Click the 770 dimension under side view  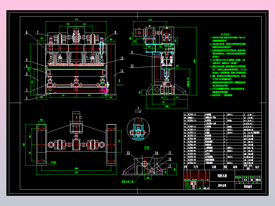click(x=163, y=102)
